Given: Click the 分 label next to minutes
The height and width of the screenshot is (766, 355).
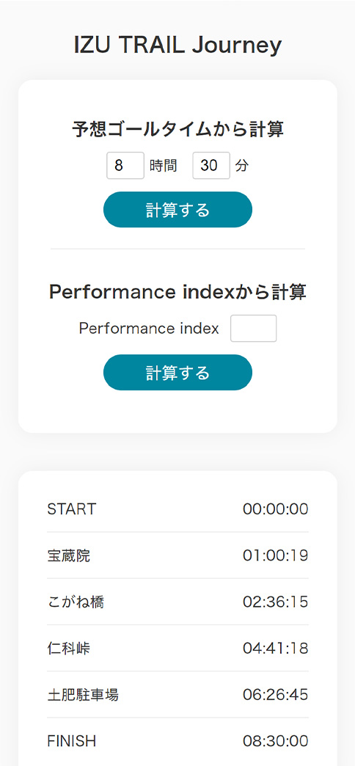Looking at the screenshot, I should [242, 166].
